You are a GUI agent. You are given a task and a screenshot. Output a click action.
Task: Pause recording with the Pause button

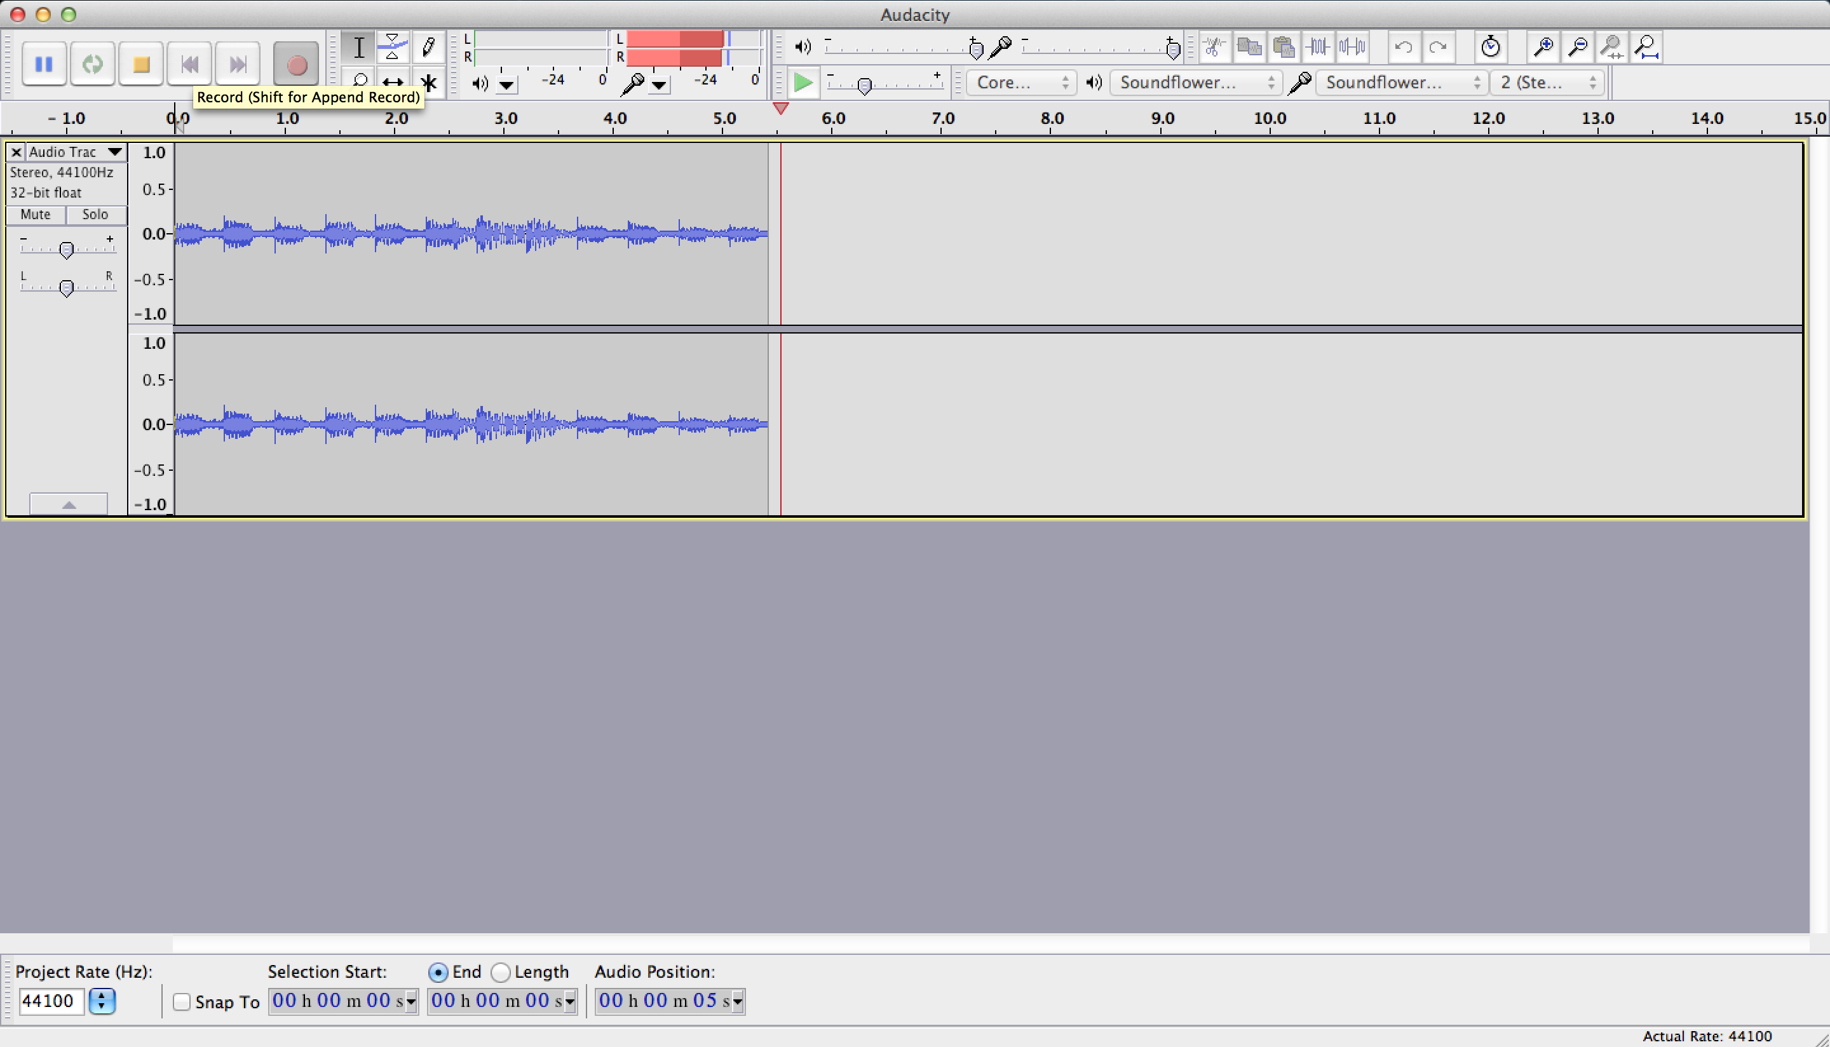point(44,65)
